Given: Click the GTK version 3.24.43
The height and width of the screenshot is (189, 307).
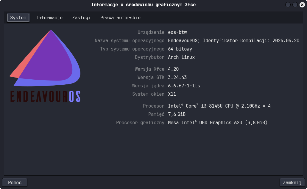Looking at the screenshot, I should click(177, 77).
